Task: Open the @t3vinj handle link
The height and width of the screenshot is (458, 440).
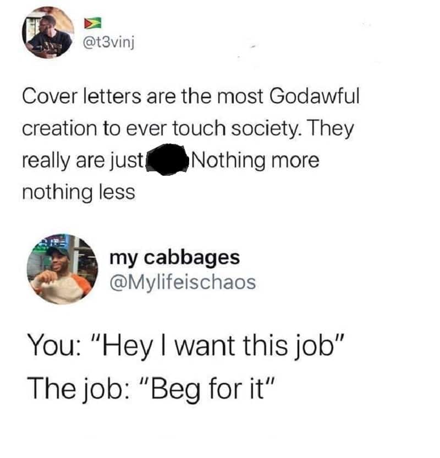Action: [x=109, y=43]
